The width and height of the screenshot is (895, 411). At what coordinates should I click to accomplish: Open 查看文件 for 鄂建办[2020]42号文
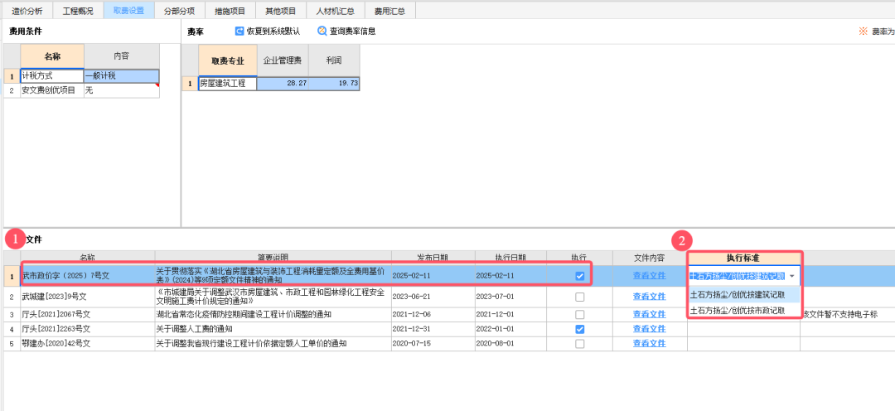649,344
